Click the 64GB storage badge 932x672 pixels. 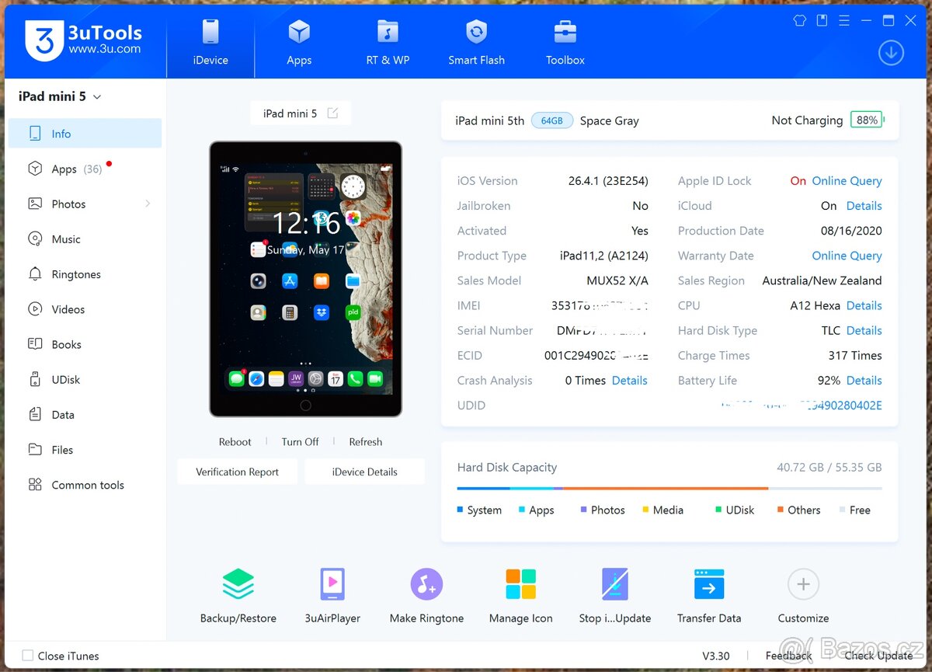[552, 120]
